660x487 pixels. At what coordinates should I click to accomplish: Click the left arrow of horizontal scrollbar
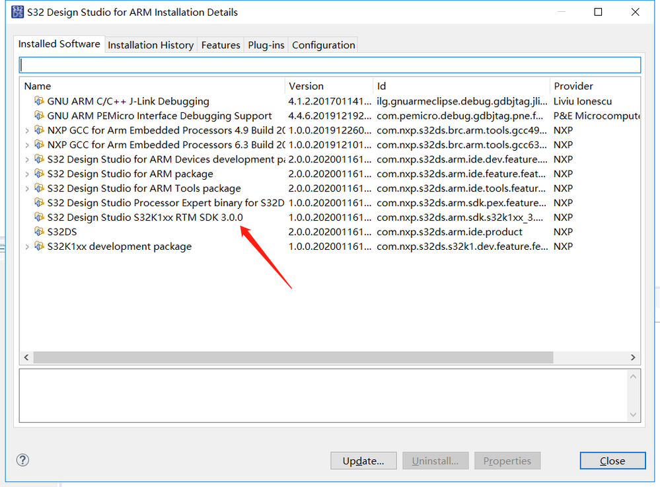coord(26,357)
